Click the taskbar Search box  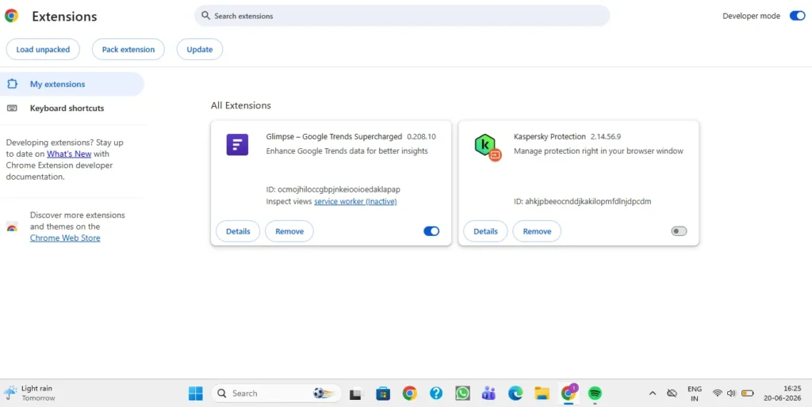pos(276,394)
